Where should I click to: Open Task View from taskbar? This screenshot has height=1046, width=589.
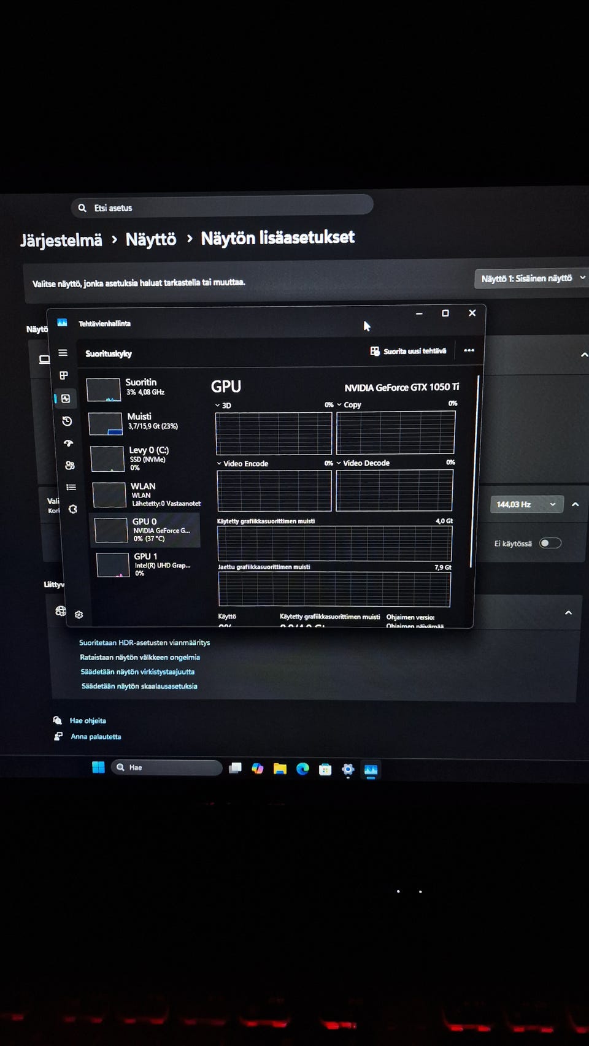[235, 768]
